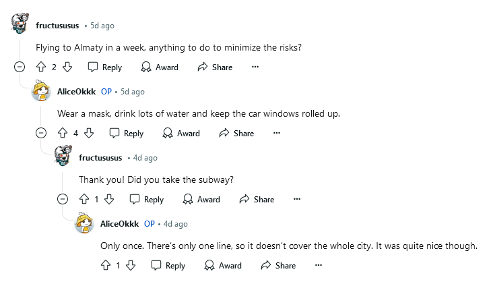Collapse the top-level fructususus comment thread

[20, 67]
